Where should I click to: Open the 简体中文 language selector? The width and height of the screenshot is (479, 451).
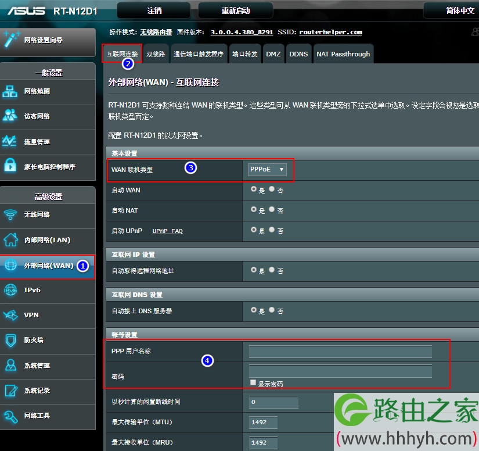coord(452,10)
